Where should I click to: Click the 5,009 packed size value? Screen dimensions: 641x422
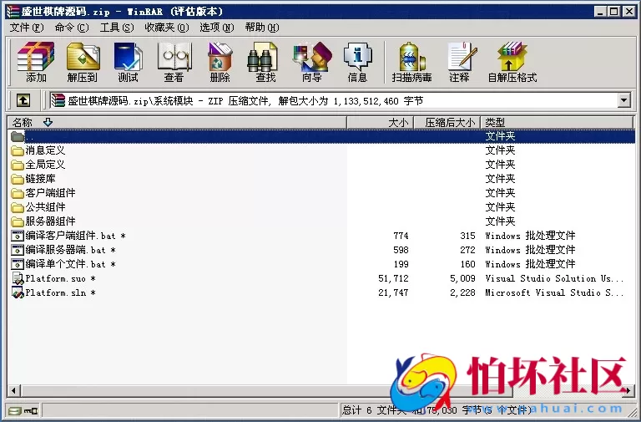point(462,279)
